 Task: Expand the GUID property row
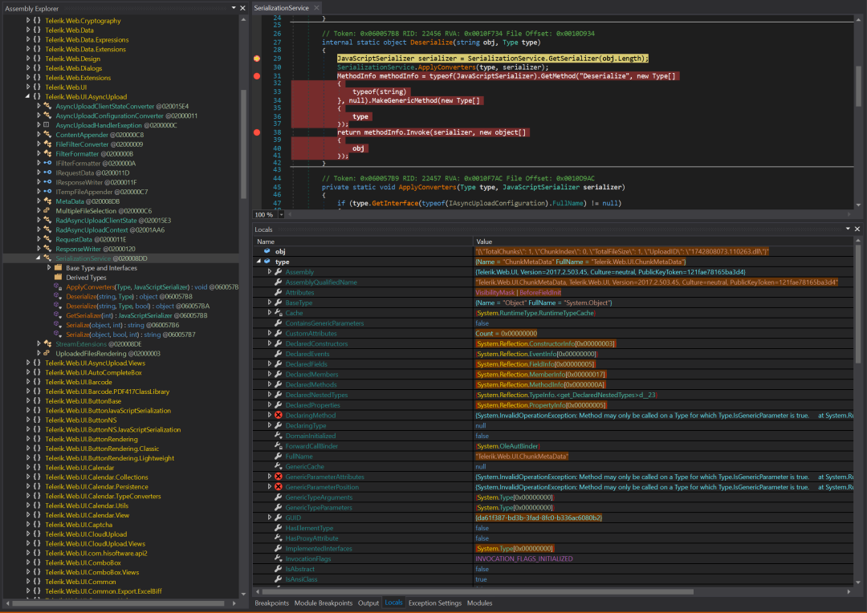coord(270,518)
